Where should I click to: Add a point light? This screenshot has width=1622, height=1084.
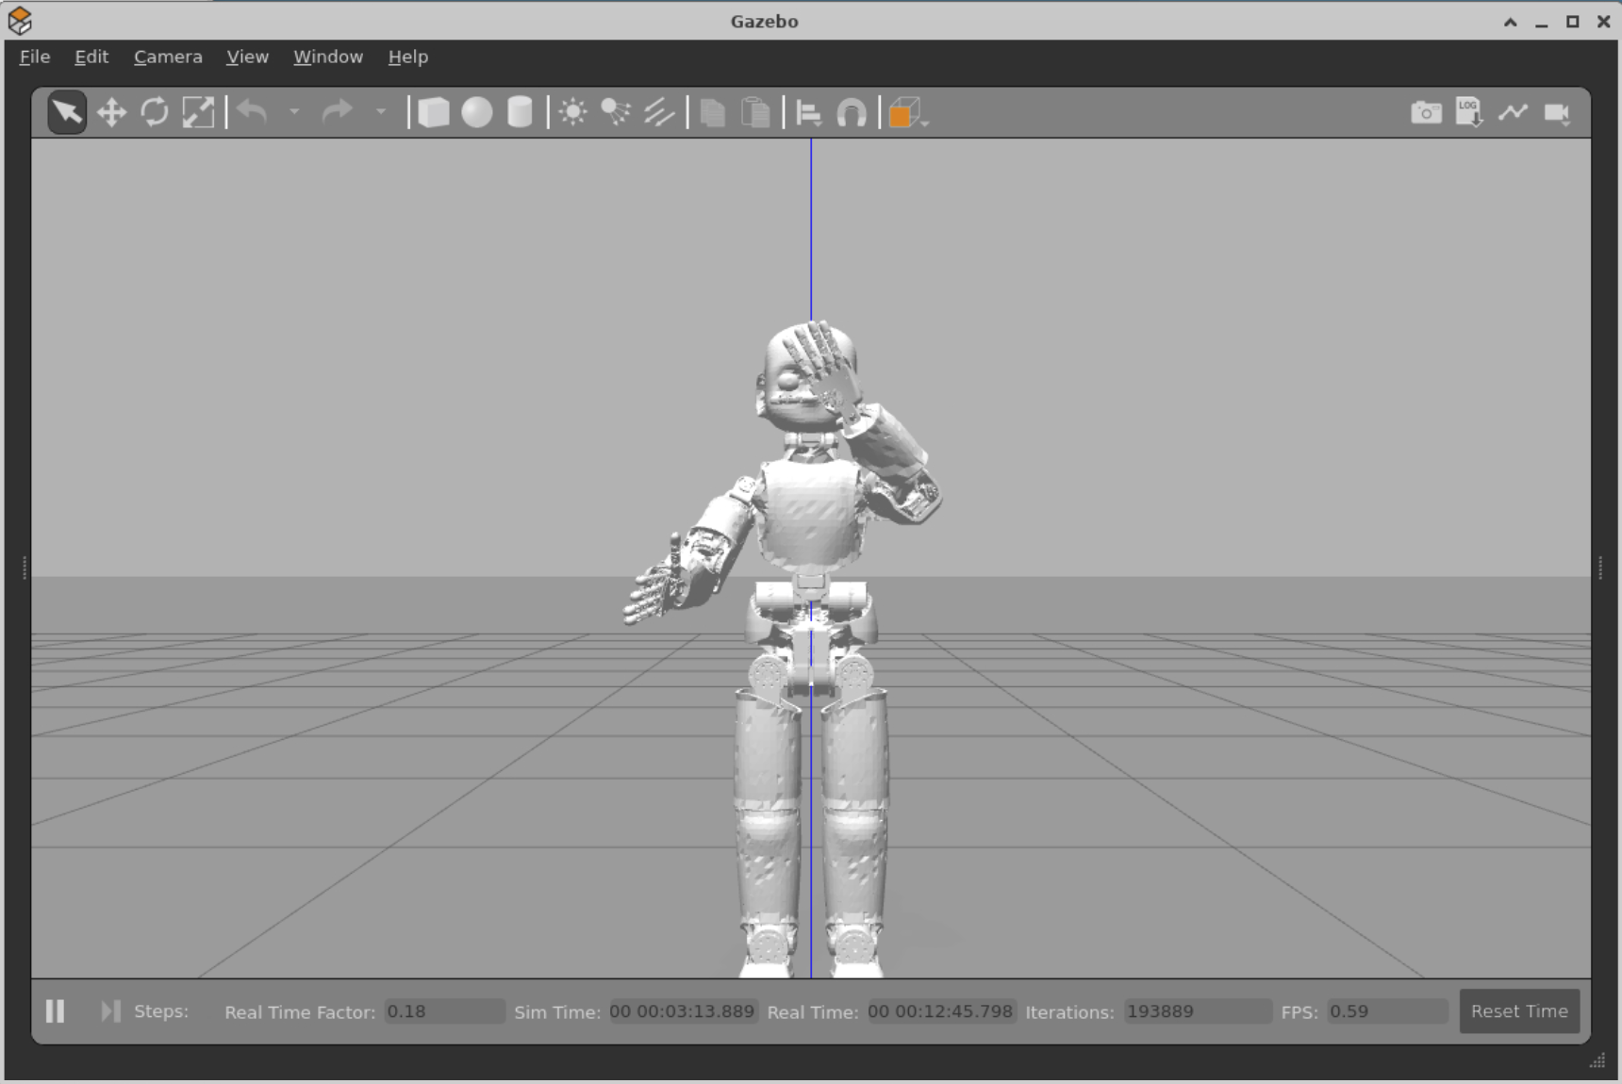coord(572,113)
